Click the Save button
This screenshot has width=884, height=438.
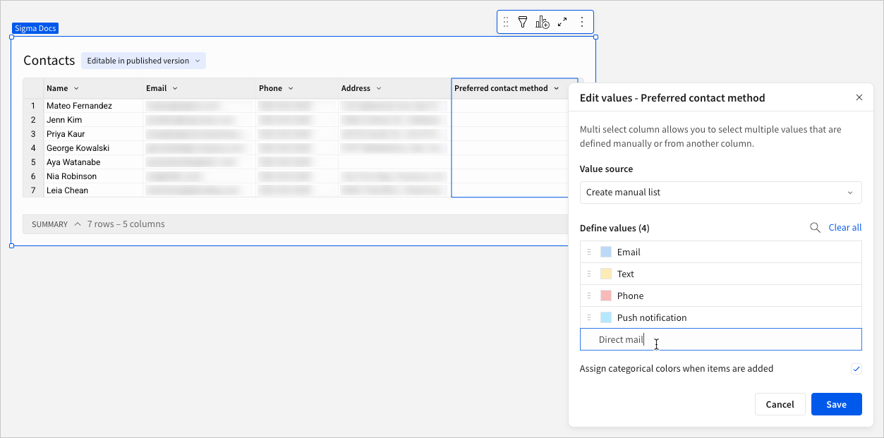click(x=837, y=404)
